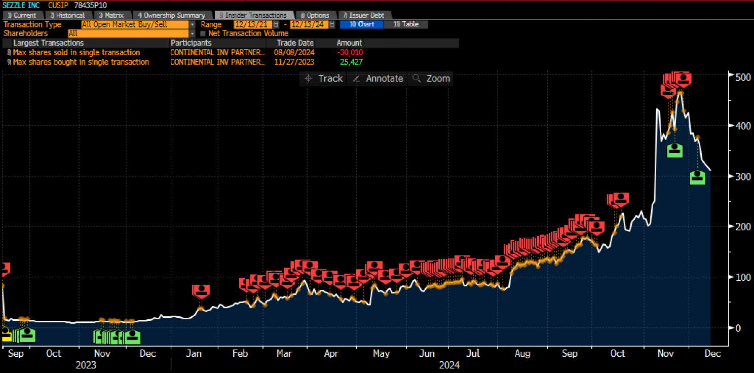The height and width of the screenshot is (373, 754).
Task: Click the isolated red sell marker in January 2024
Action: 201,291
